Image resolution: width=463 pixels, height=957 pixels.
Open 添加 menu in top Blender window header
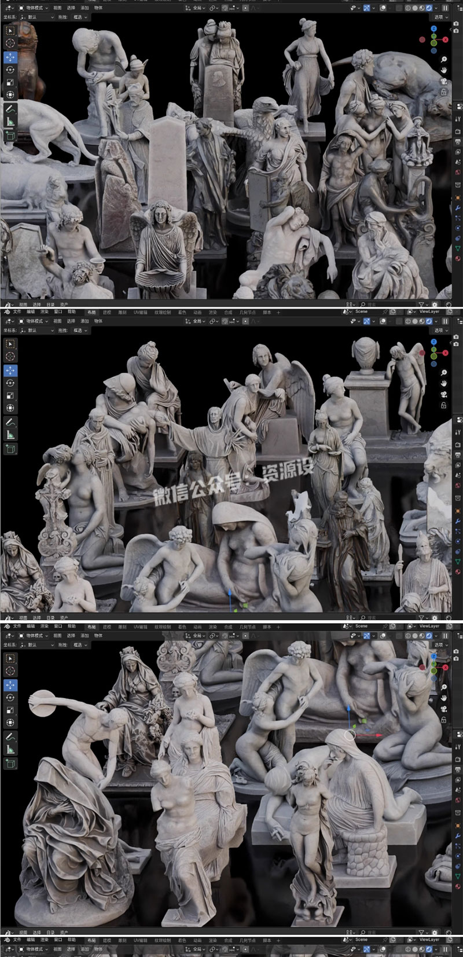[x=84, y=8]
